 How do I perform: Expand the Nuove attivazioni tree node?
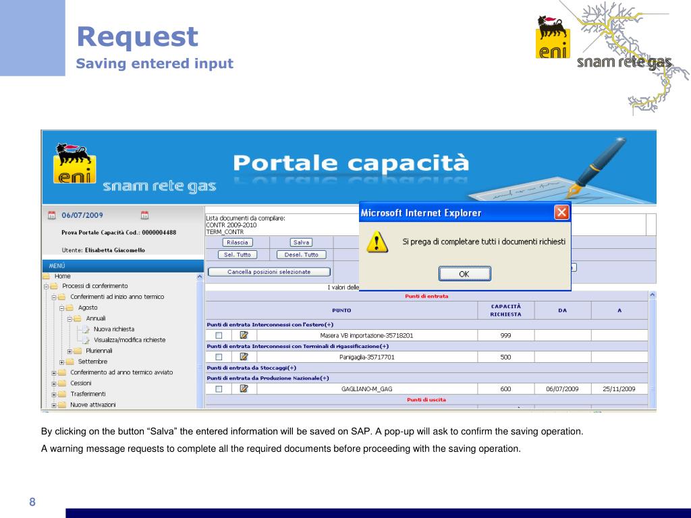54,405
